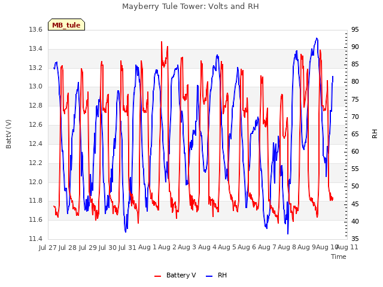This screenshot has height=287, width=383.
Task: Click the 50 RH axis value
Action: 355,186
